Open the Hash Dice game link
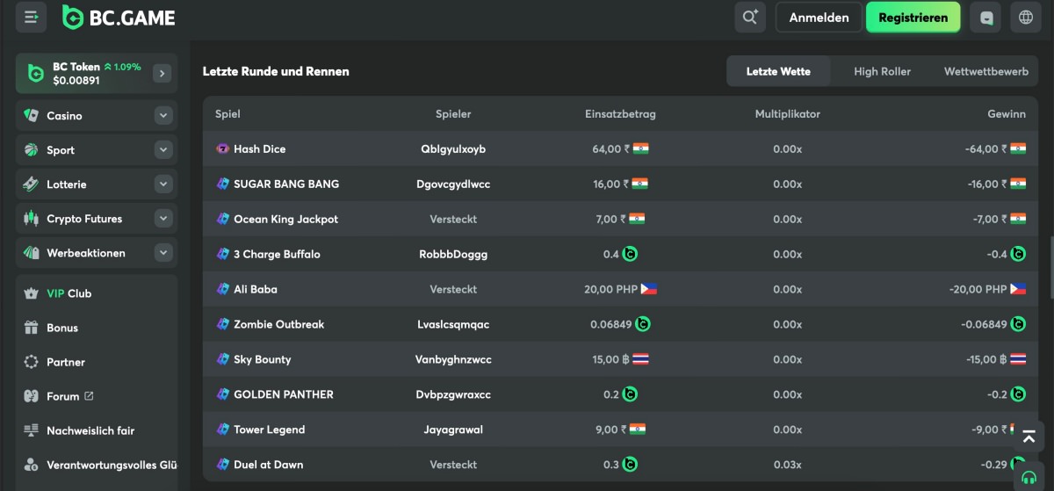The image size is (1054, 491). coord(259,149)
